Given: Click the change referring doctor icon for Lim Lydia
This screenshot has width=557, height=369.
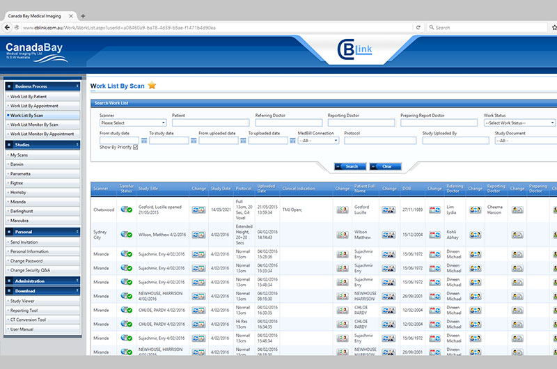Looking at the screenshot, I should pyautogui.click(x=476, y=210).
